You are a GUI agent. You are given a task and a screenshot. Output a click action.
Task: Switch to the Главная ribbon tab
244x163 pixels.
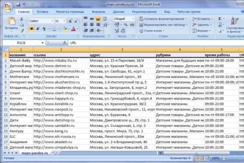coord(24,12)
